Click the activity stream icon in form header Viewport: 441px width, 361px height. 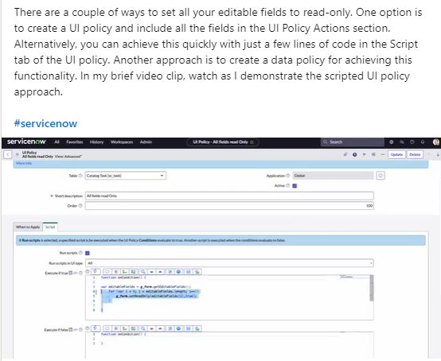[364, 154]
